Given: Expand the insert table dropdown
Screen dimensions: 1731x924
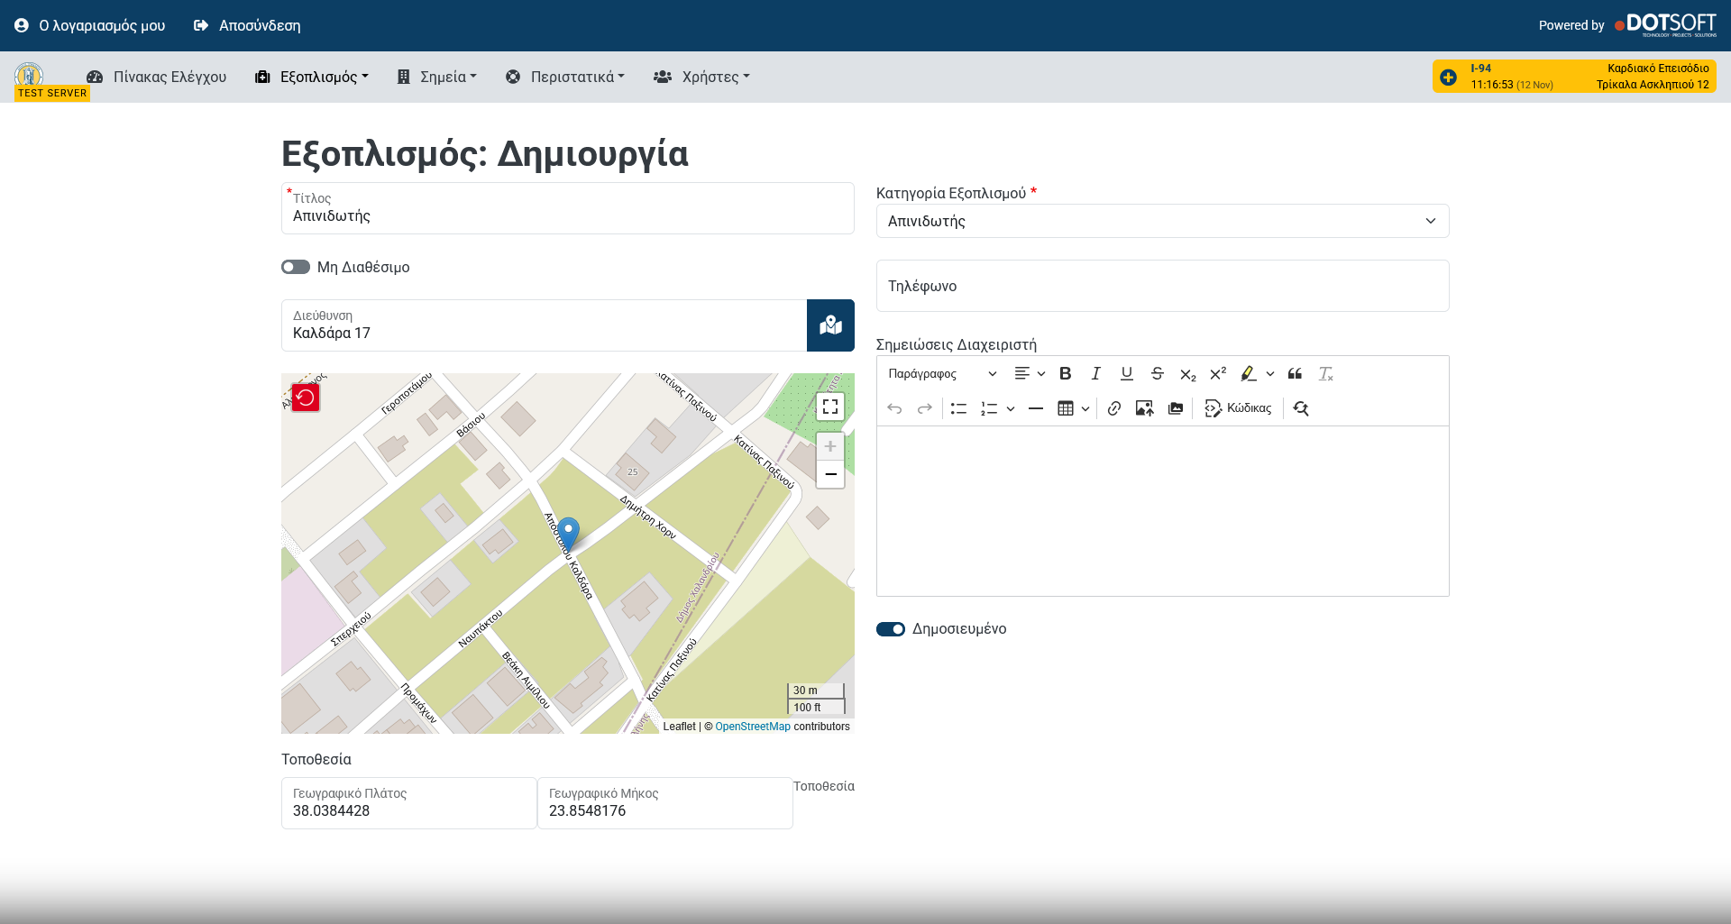Looking at the screenshot, I should [1085, 408].
